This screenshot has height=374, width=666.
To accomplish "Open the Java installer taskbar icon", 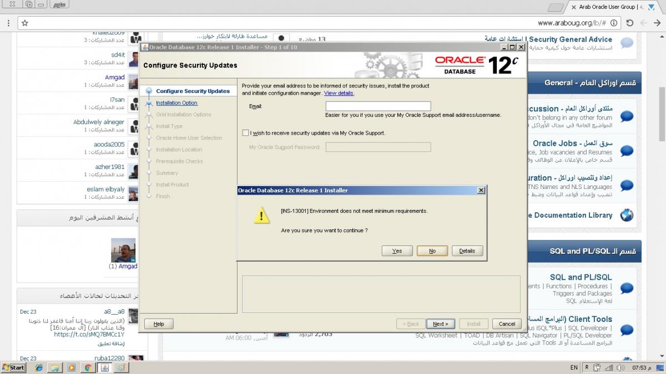I will (104, 367).
